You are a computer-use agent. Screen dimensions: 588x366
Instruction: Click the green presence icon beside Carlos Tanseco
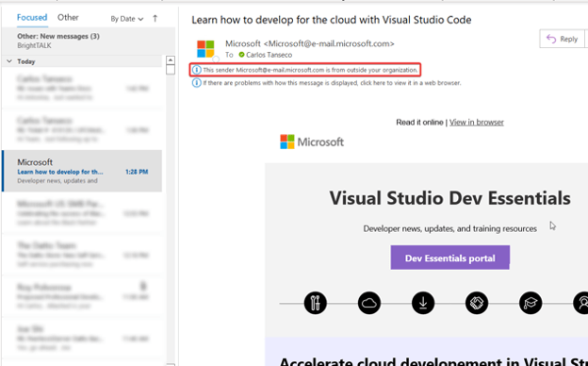241,55
